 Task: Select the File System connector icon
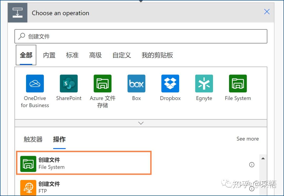[x=238, y=83]
